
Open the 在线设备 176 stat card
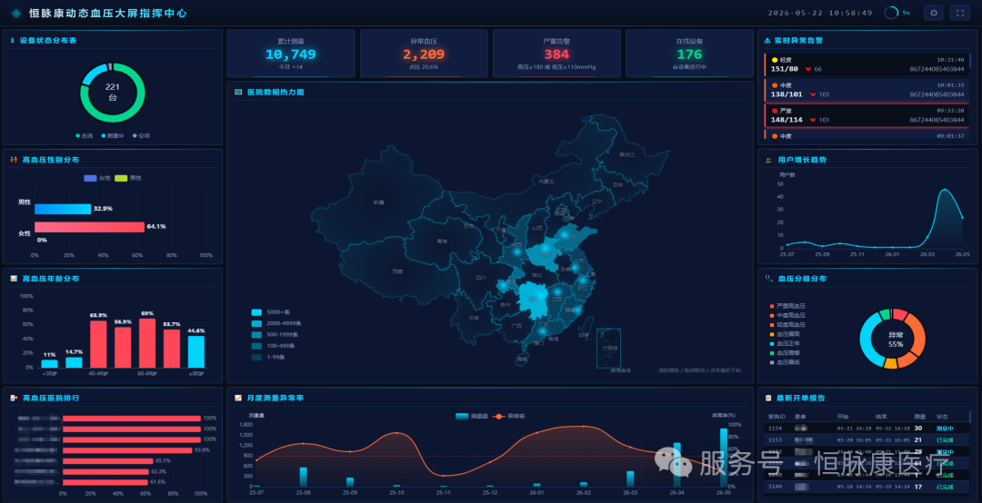pyautogui.click(x=689, y=54)
